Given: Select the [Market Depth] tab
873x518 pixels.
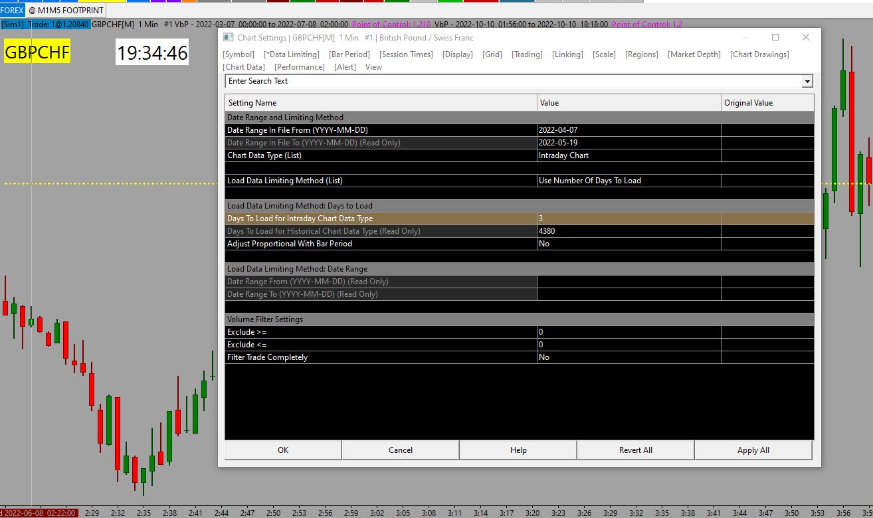Looking at the screenshot, I should point(694,54).
